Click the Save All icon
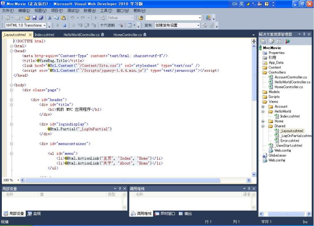314x226 pixels. coord(41,18)
